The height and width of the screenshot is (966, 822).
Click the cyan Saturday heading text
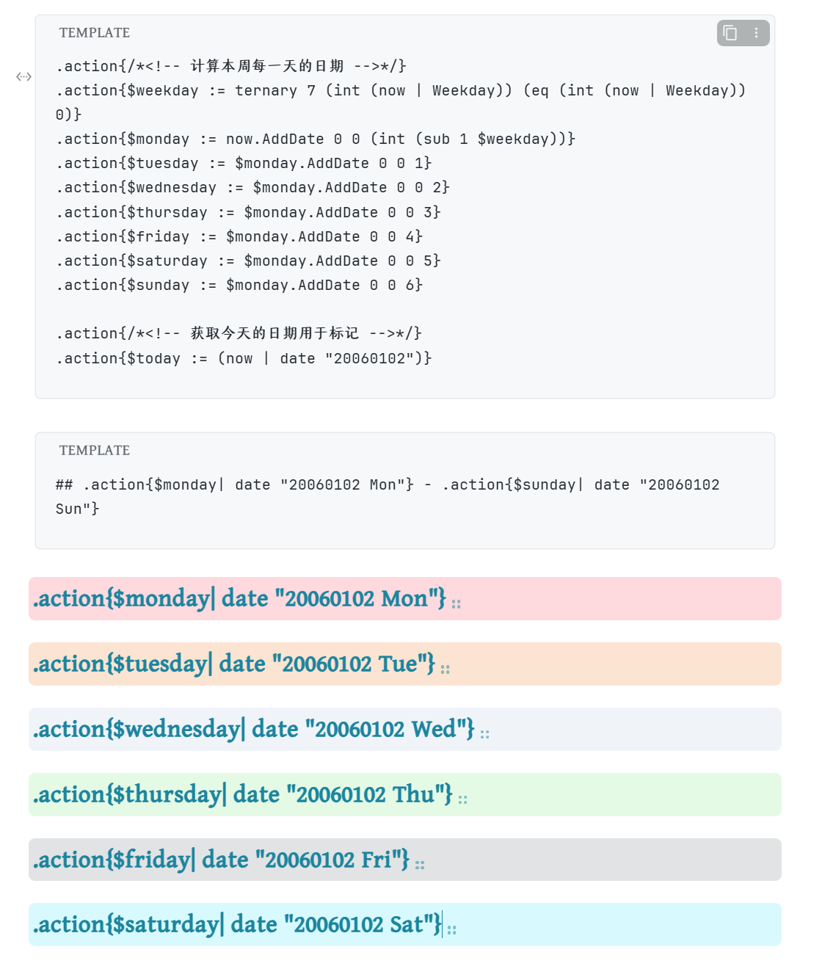(236, 925)
